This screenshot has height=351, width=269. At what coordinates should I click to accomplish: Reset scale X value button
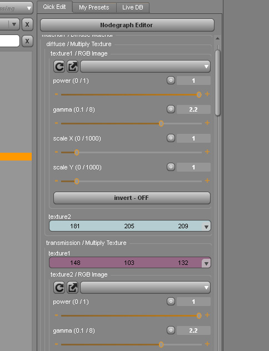click(x=171, y=138)
